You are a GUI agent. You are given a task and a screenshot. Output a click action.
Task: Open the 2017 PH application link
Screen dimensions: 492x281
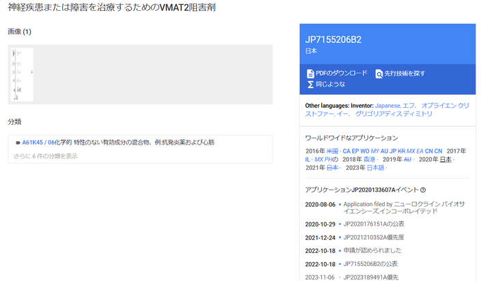329,160
